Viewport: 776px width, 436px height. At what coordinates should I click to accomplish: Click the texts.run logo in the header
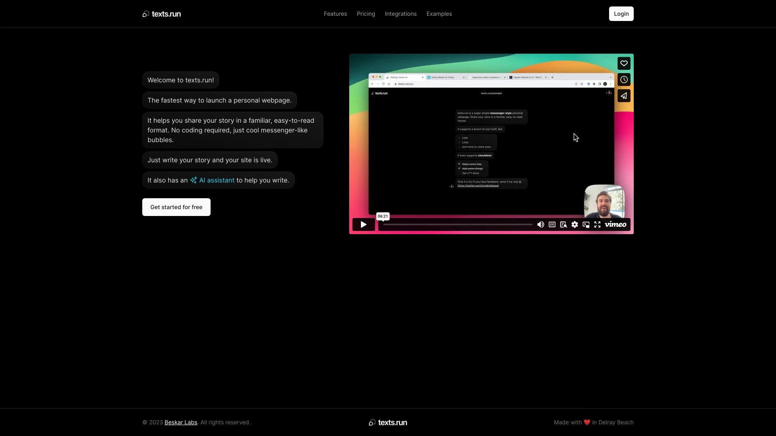[161, 13]
